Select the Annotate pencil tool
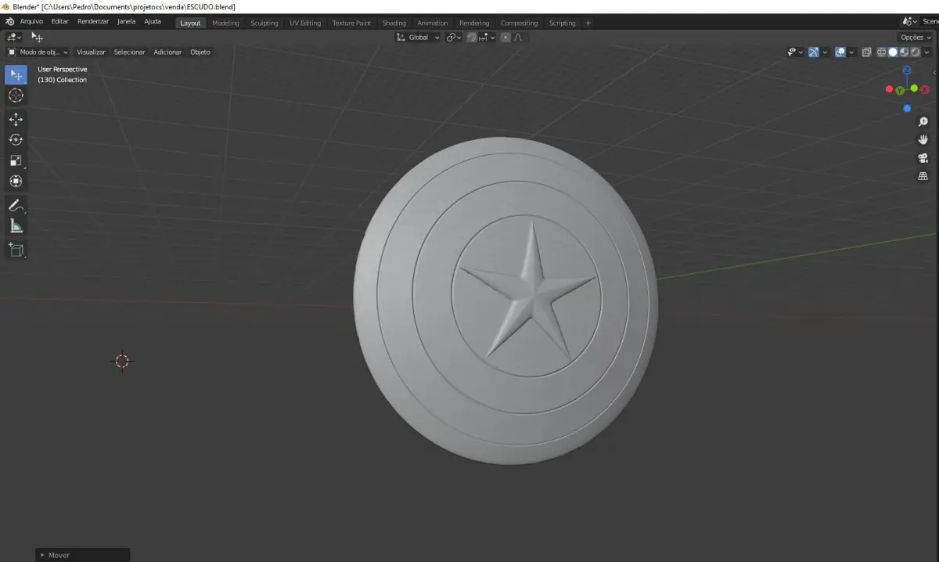Image resolution: width=939 pixels, height=562 pixels. (x=16, y=205)
